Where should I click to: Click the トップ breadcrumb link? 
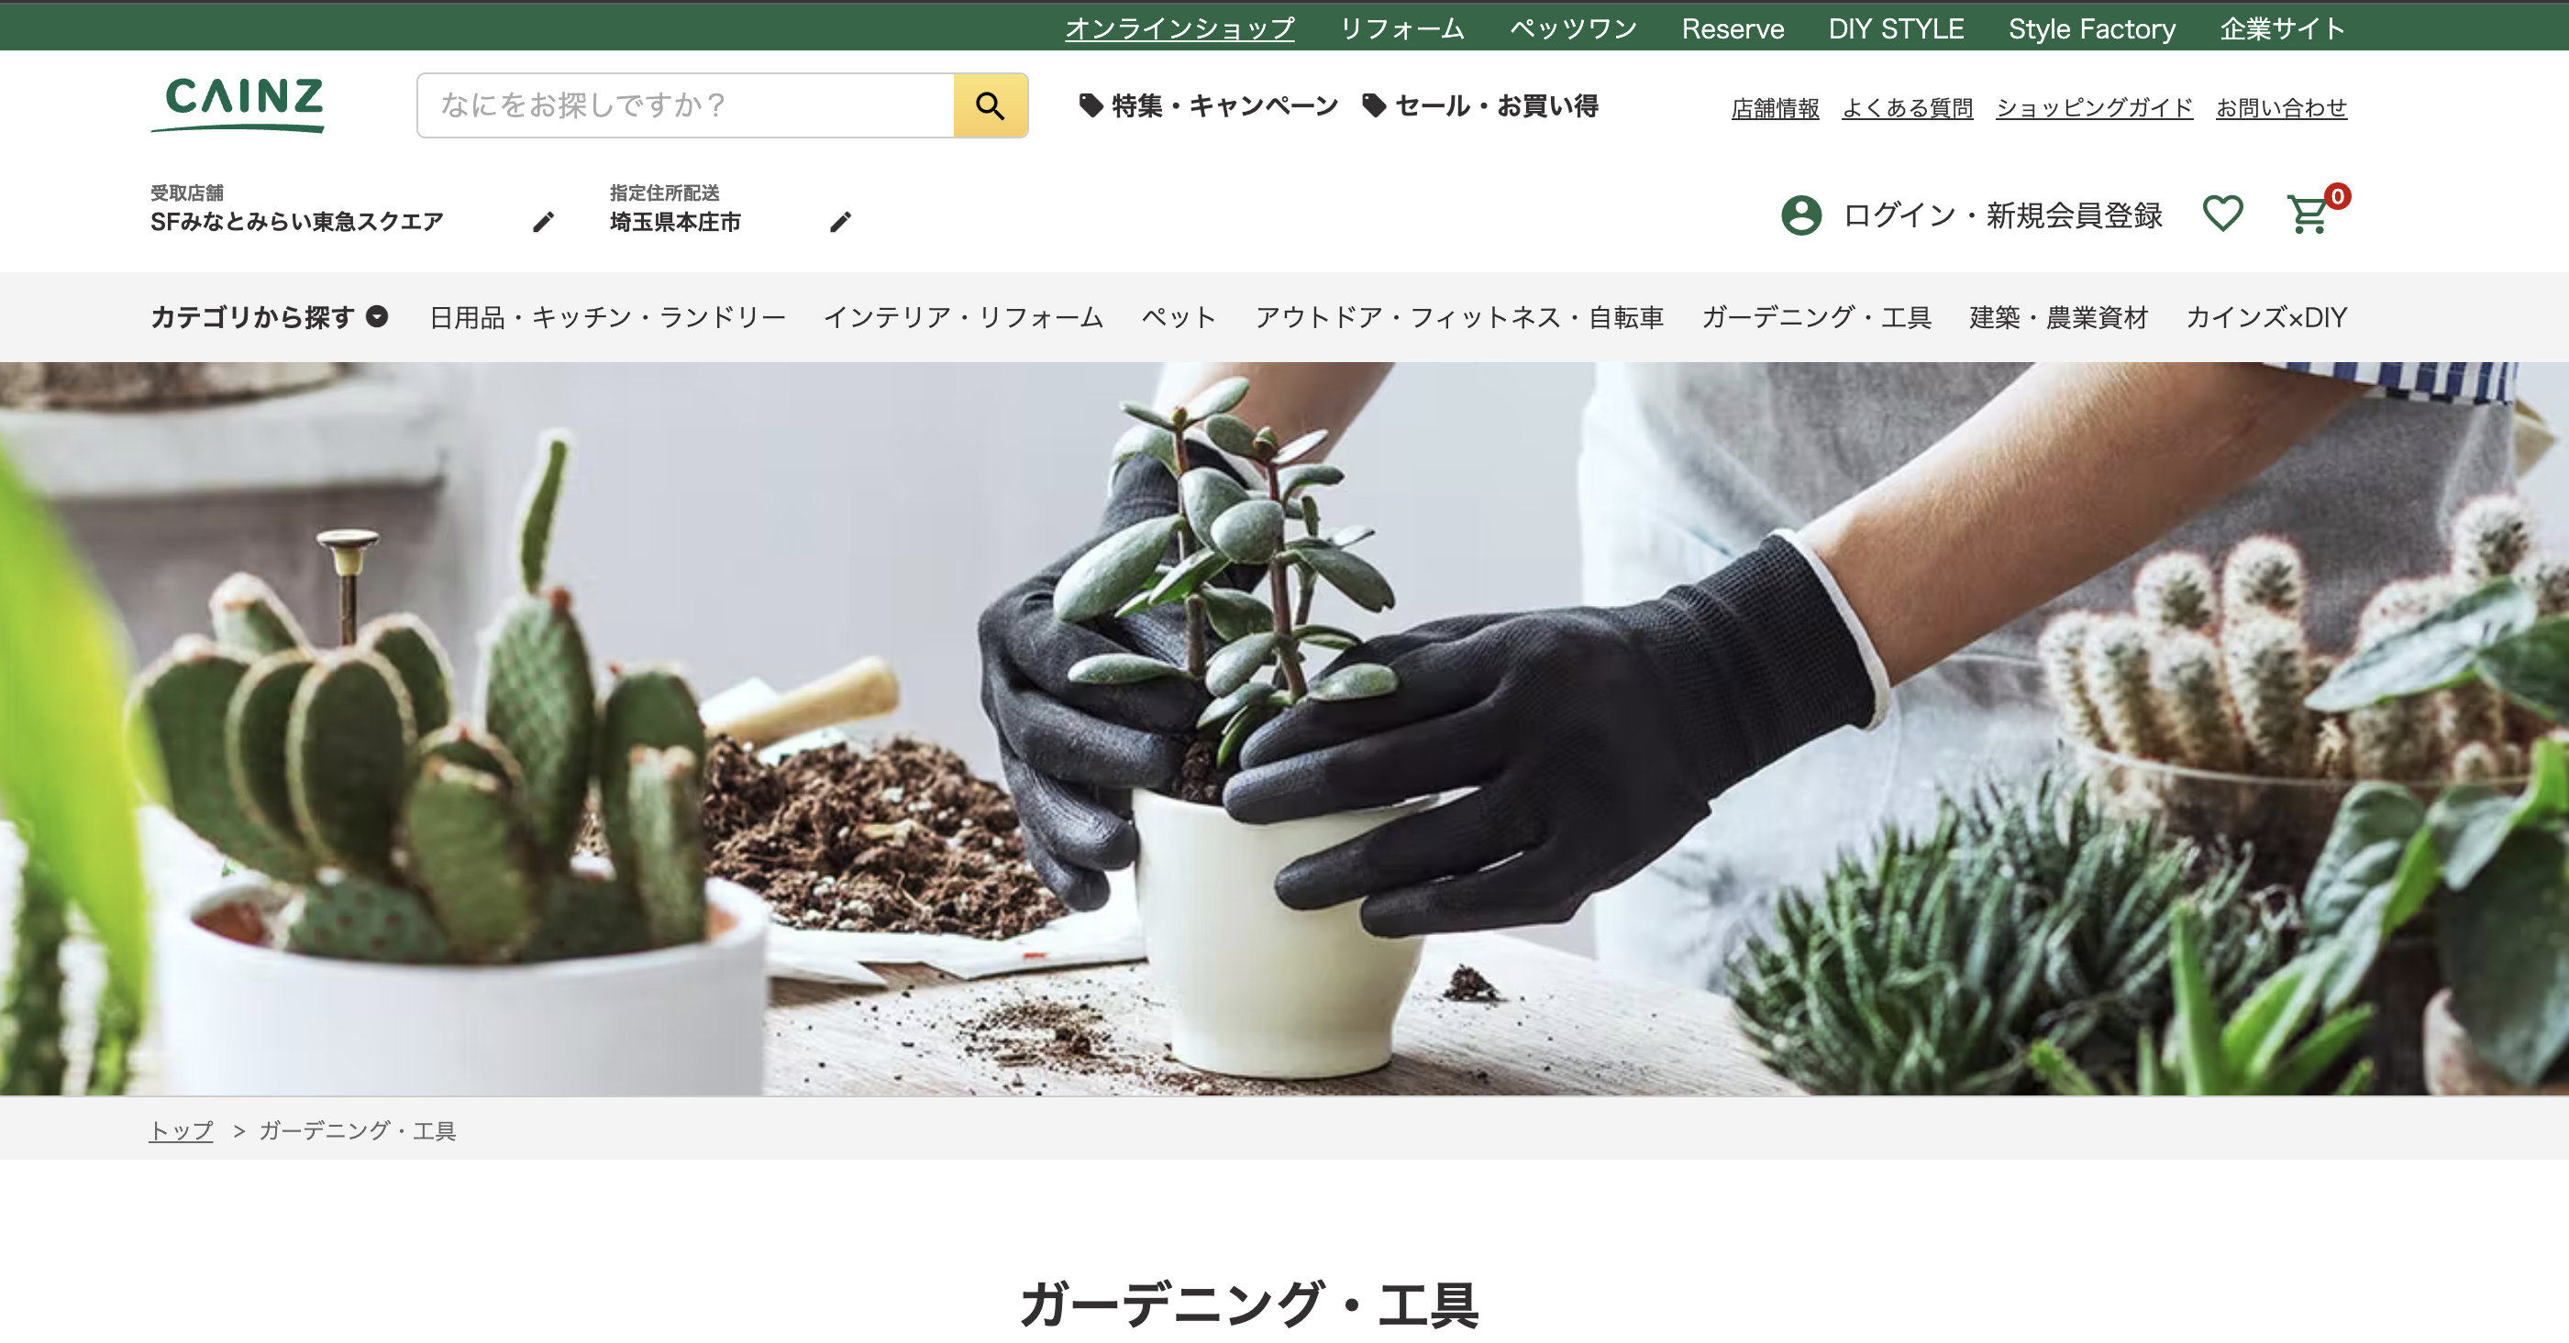tap(181, 1129)
